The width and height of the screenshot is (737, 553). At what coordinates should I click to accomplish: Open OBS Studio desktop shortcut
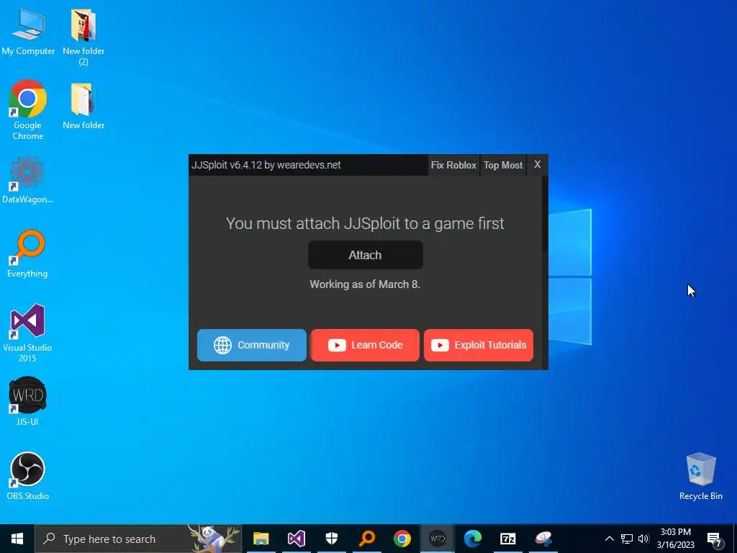tap(28, 476)
